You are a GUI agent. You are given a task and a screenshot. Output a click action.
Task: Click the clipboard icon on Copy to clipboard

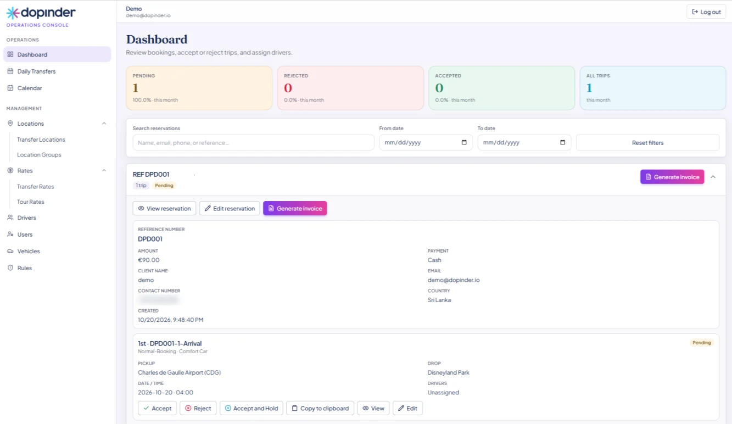pyautogui.click(x=294, y=409)
